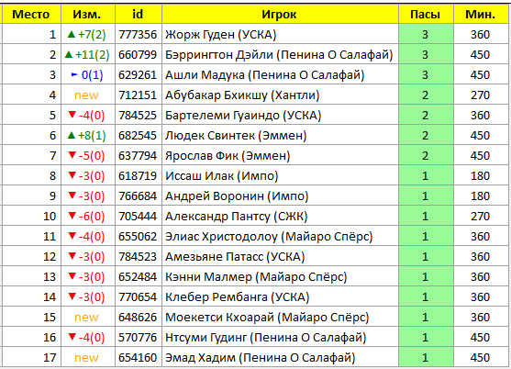
Task: Click id cell 654160
Action: coord(138,358)
